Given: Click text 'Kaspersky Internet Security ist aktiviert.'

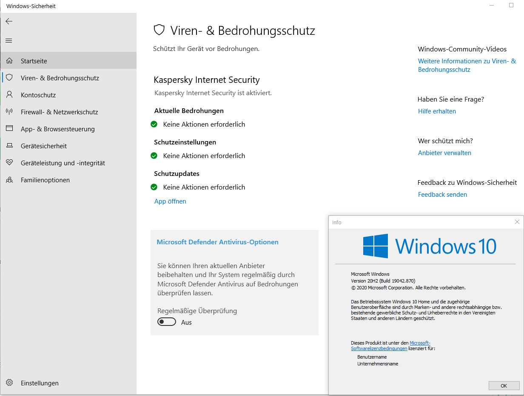Looking at the screenshot, I should click(213, 93).
